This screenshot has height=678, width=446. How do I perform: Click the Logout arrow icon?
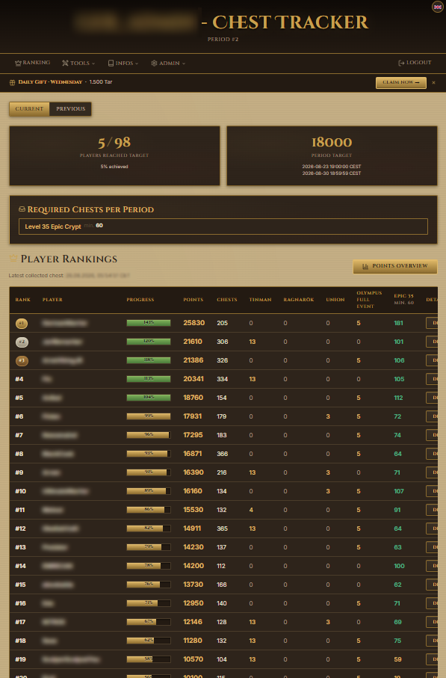[401, 63]
